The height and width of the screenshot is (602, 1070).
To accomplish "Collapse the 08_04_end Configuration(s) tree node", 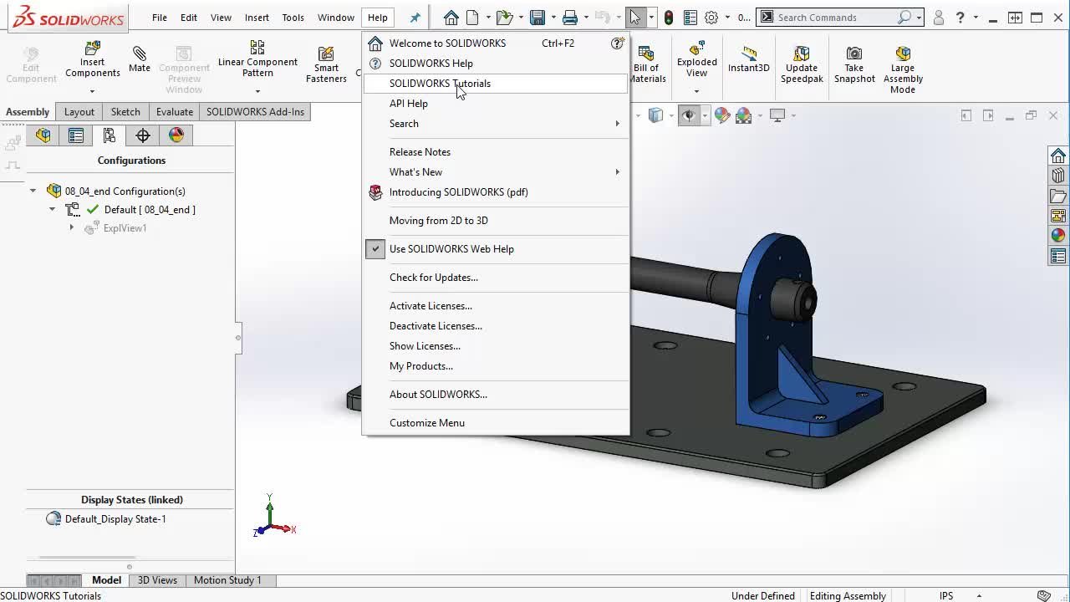I will (x=33, y=191).
